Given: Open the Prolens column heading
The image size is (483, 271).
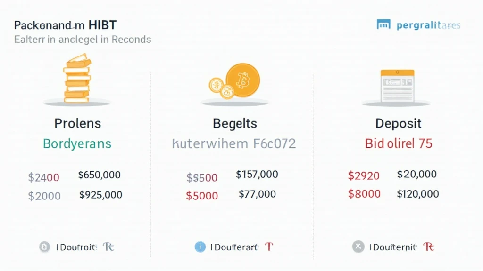Looking at the screenshot, I should [x=77, y=124].
